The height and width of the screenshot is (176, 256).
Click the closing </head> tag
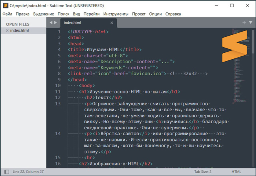tap(77, 80)
